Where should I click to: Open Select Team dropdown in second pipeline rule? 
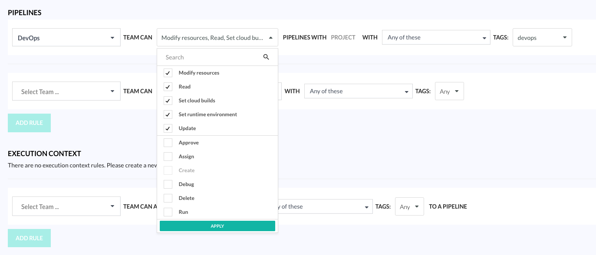pos(66,92)
